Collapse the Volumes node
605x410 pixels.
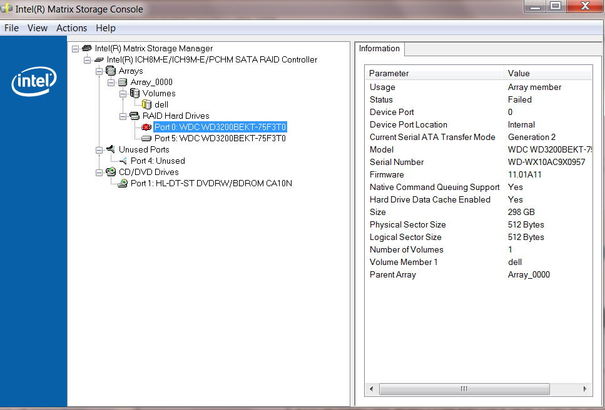(x=123, y=94)
